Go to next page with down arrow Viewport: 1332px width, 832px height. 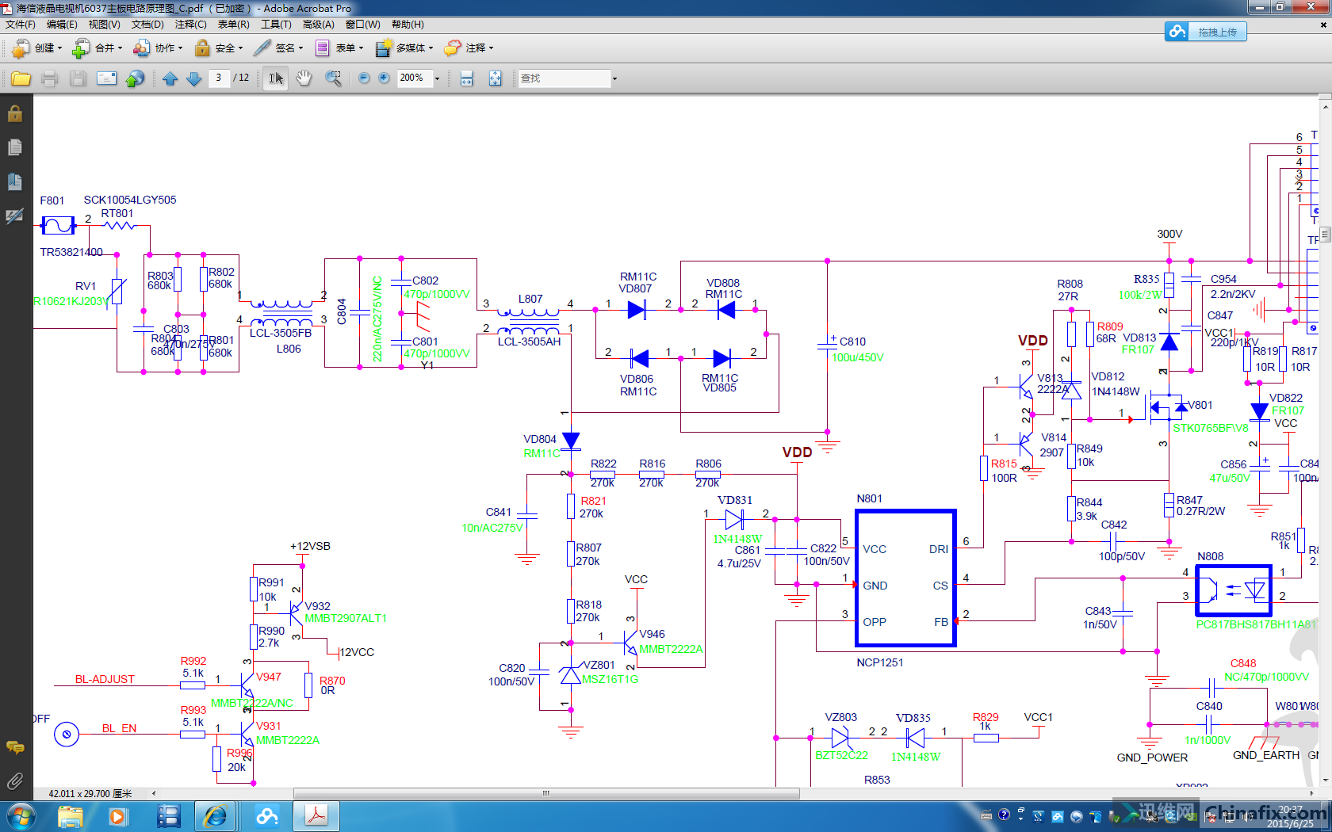[x=193, y=78]
